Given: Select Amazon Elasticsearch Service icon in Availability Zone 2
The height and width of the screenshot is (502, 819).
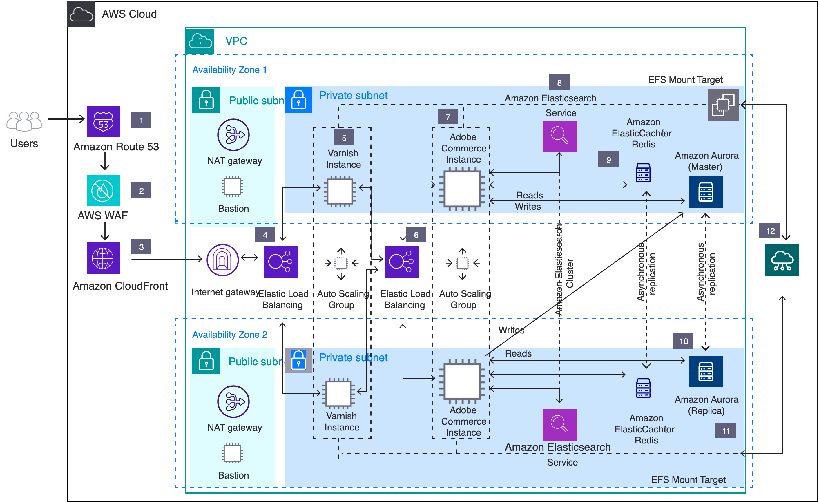Looking at the screenshot, I should tap(560, 425).
